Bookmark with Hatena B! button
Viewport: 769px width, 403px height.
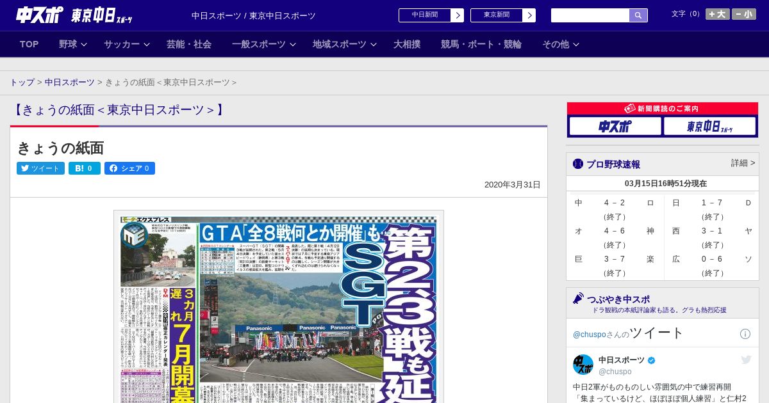click(x=85, y=168)
